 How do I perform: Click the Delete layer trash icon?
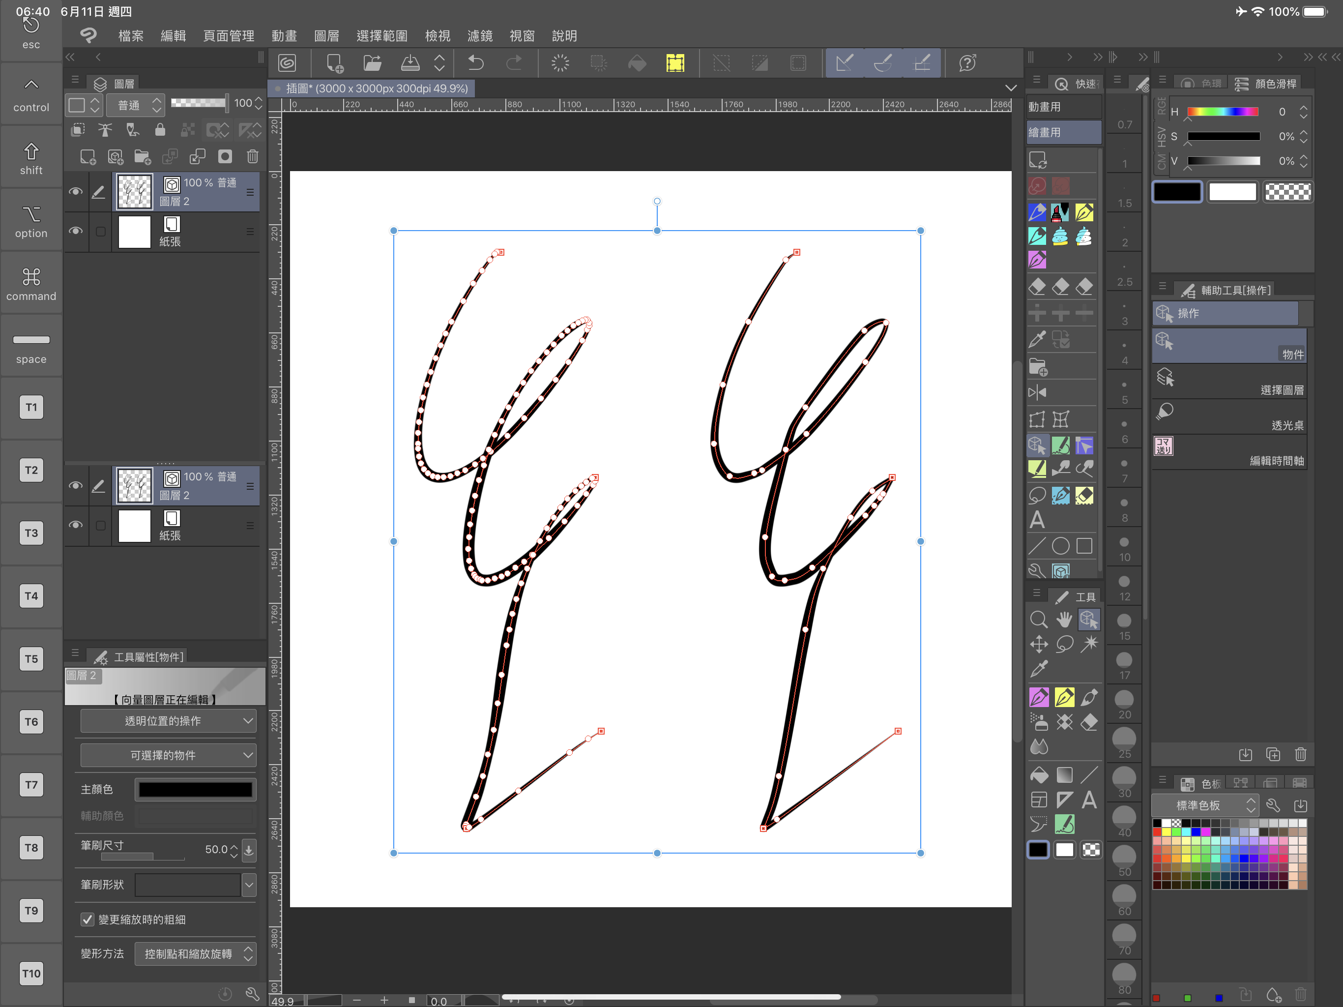tap(253, 157)
